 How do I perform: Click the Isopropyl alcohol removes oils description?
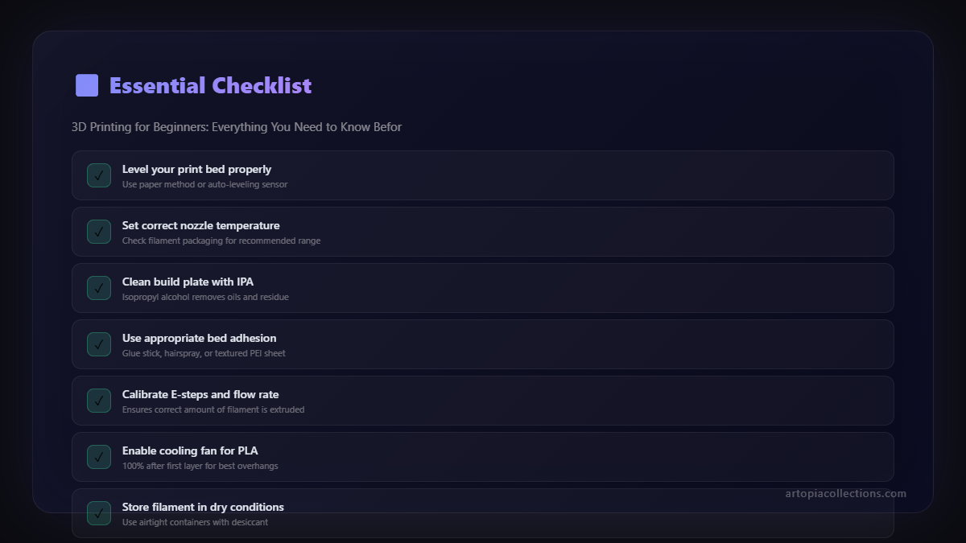tap(205, 297)
